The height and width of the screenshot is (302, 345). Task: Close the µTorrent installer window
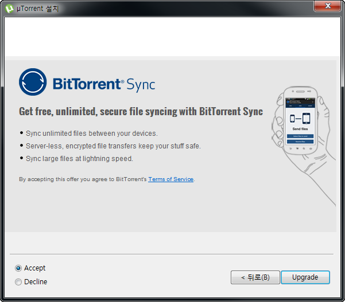[x=327, y=6]
